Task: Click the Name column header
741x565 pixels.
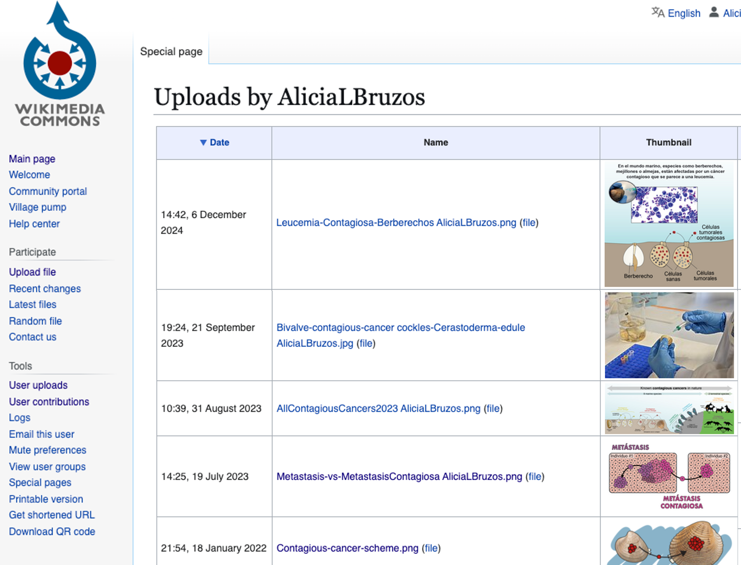Action: pos(436,142)
